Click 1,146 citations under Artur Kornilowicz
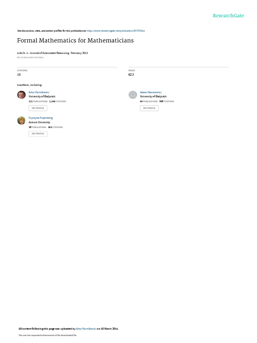Viewport: 257px width, 343px height. tap(58, 101)
